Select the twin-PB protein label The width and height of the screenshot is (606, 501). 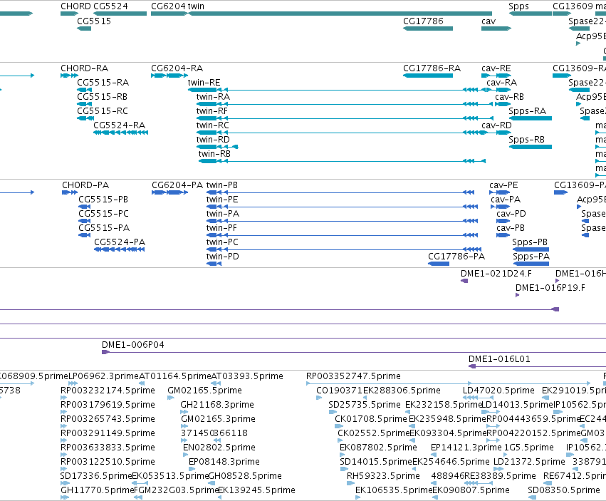[222, 185]
